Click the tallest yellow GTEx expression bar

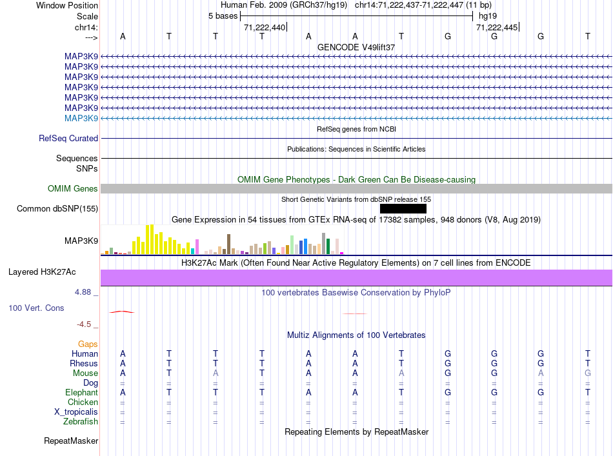pyautogui.click(x=151, y=239)
